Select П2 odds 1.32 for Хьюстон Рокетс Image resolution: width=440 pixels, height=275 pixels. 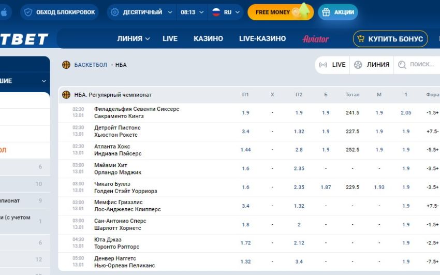pyautogui.click(x=299, y=132)
